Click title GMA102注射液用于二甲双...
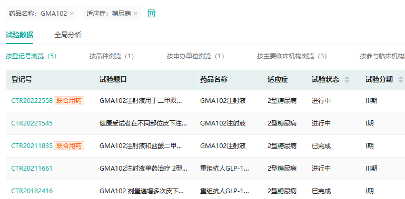The height and width of the screenshot is (199, 405). coord(141,101)
